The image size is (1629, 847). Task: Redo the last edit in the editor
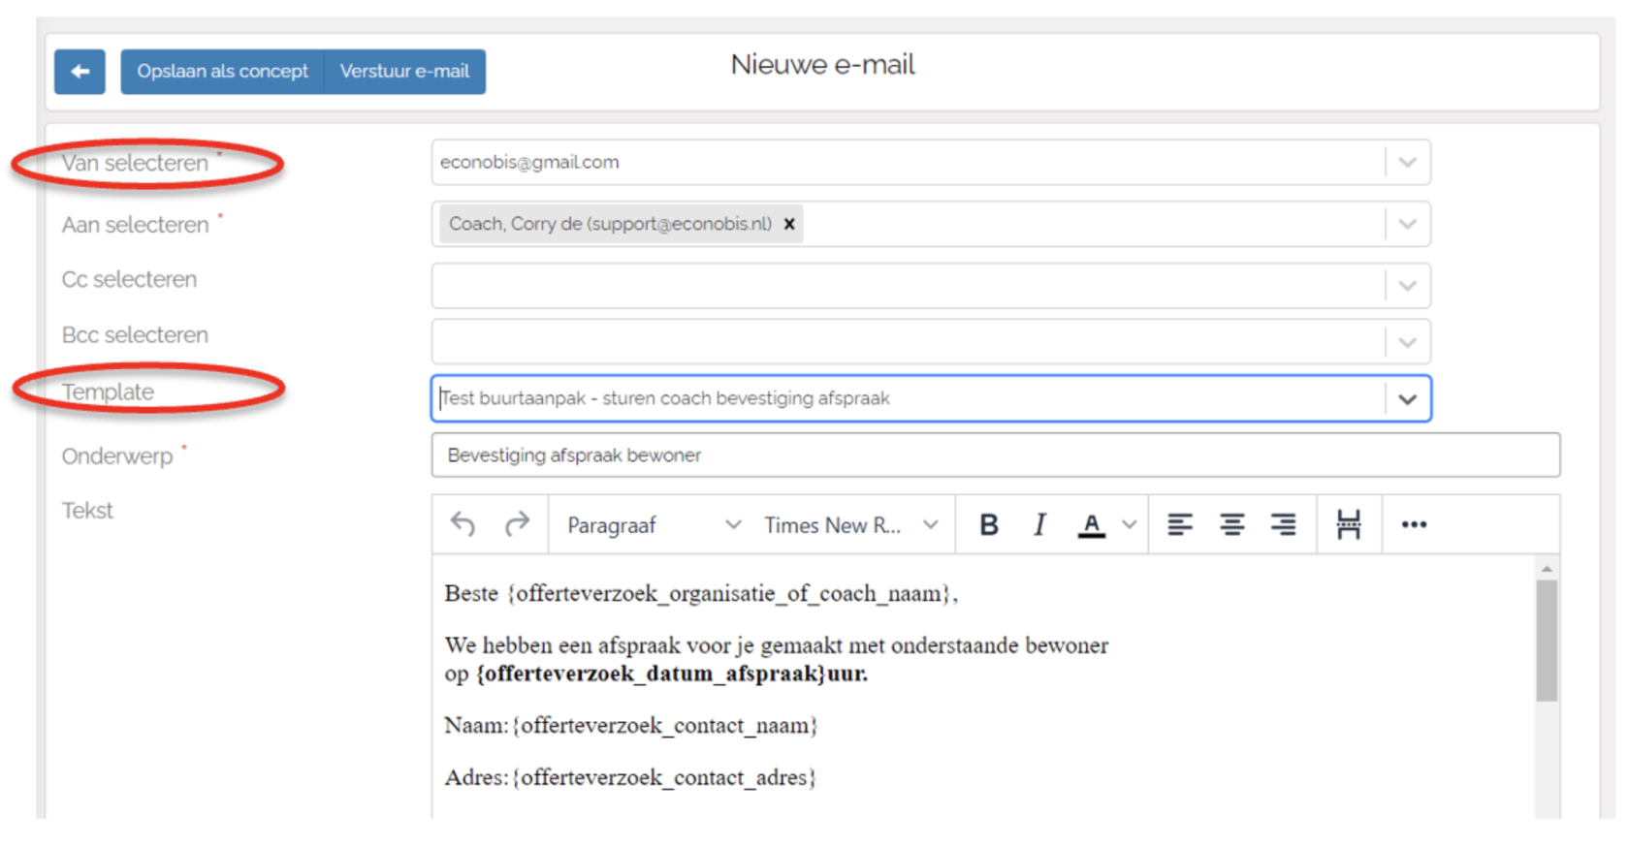tap(517, 524)
